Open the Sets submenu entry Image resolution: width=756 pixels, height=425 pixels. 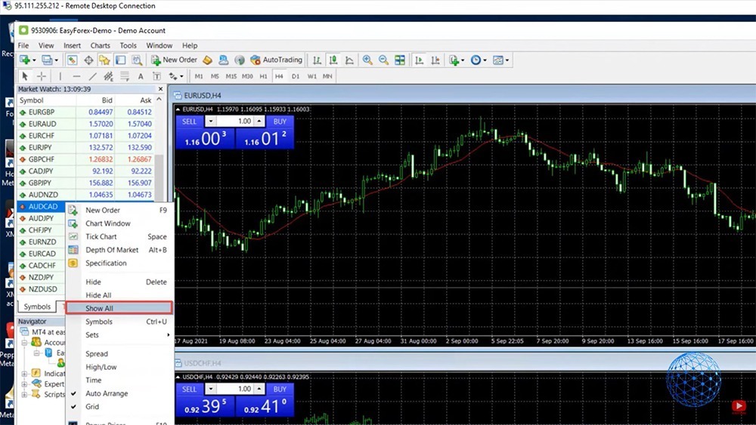(119, 335)
